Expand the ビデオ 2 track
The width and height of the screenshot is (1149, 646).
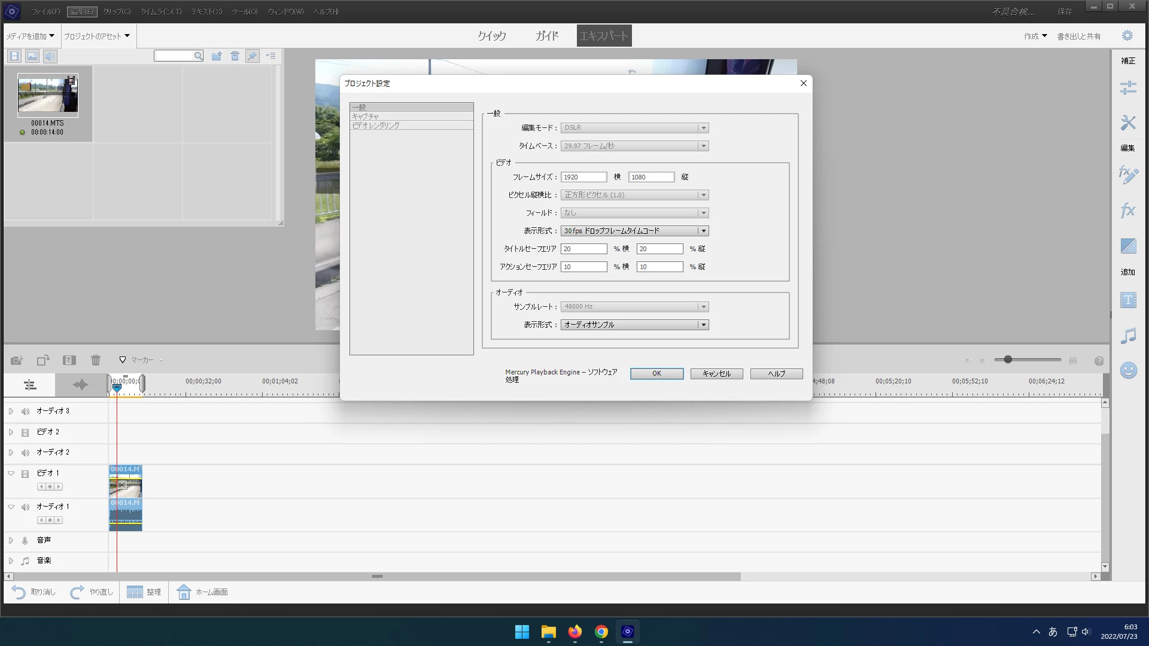coord(11,432)
